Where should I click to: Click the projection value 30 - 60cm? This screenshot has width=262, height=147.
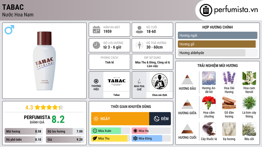tap(155, 47)
